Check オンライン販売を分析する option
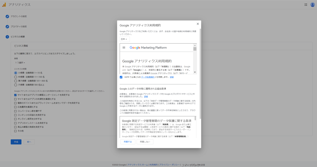 pyautogui.click(x=16, y=119)
